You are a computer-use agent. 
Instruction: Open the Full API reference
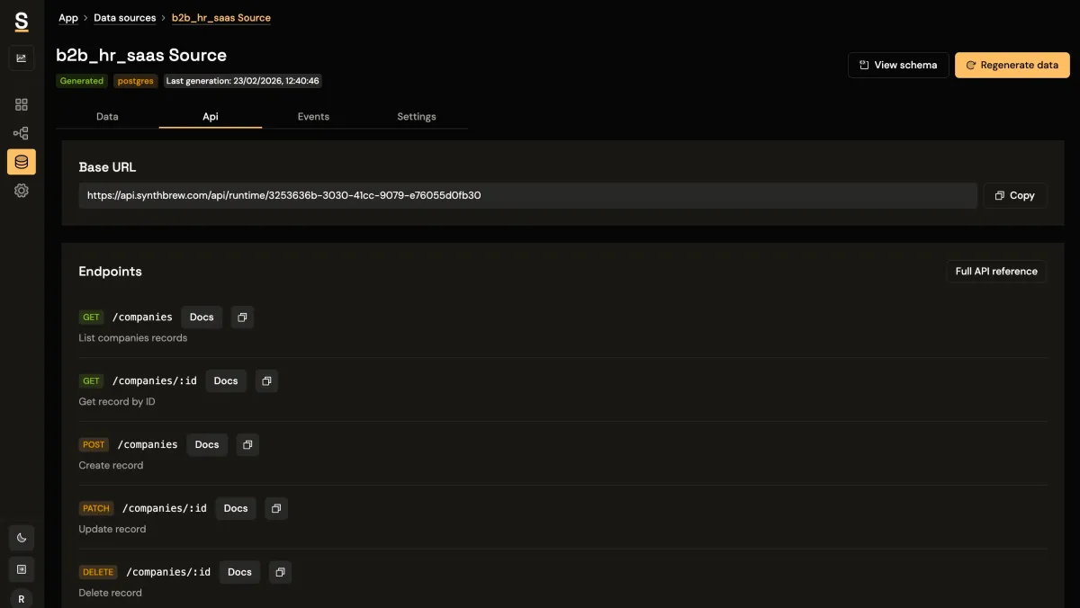995,272
